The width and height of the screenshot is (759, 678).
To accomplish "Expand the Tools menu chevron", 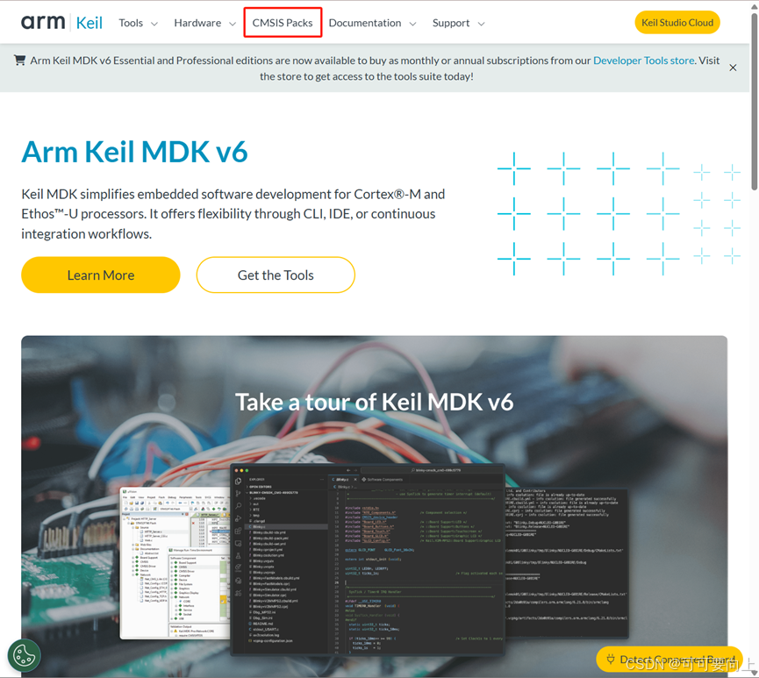I will click(154, 24).
